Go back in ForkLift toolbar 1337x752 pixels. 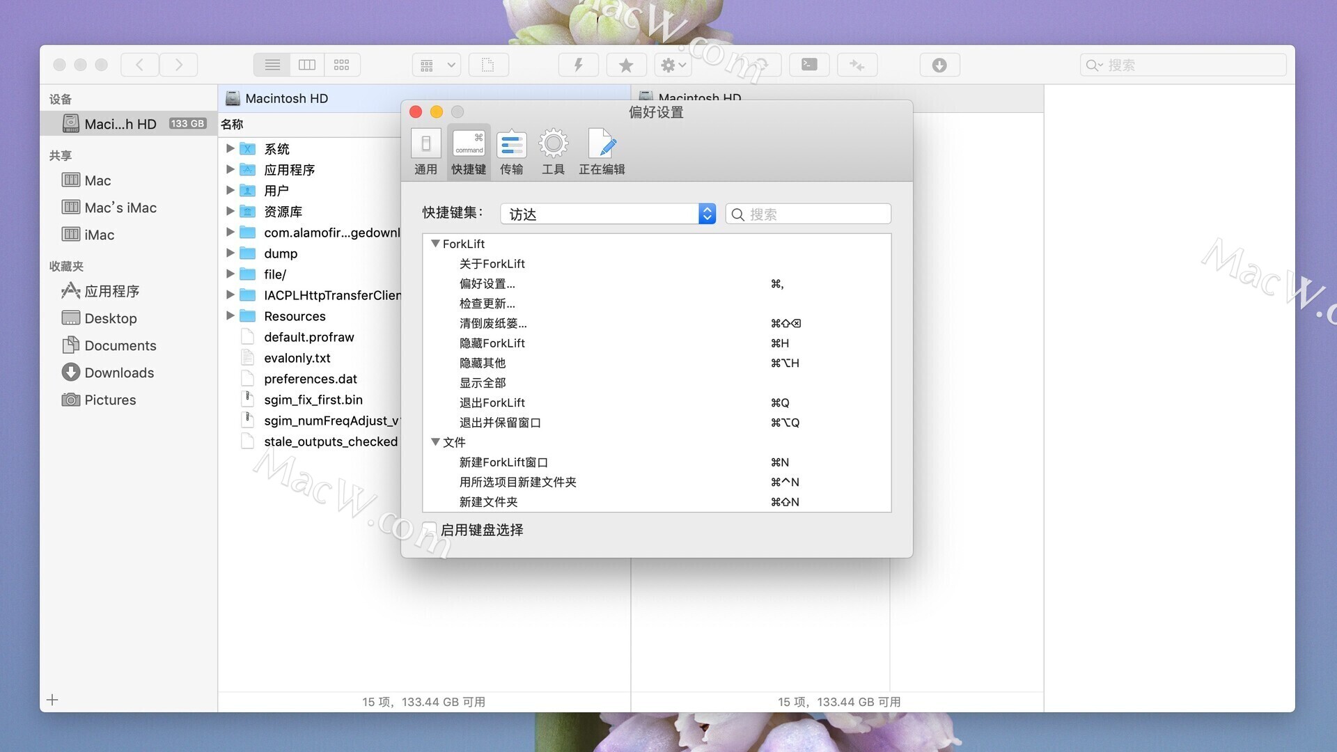[139, 65]
